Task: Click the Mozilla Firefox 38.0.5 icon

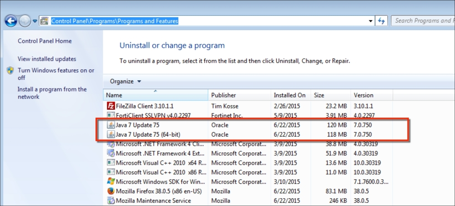Action: (x=111, y=191)
